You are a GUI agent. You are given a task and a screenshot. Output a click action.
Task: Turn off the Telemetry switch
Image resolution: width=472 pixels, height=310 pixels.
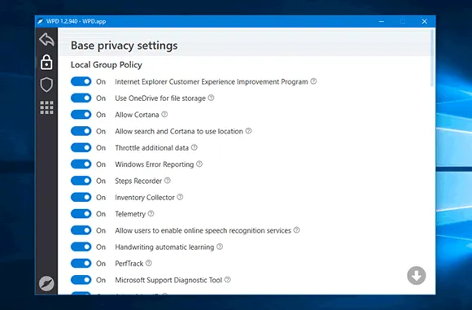[x=81, y=214]
